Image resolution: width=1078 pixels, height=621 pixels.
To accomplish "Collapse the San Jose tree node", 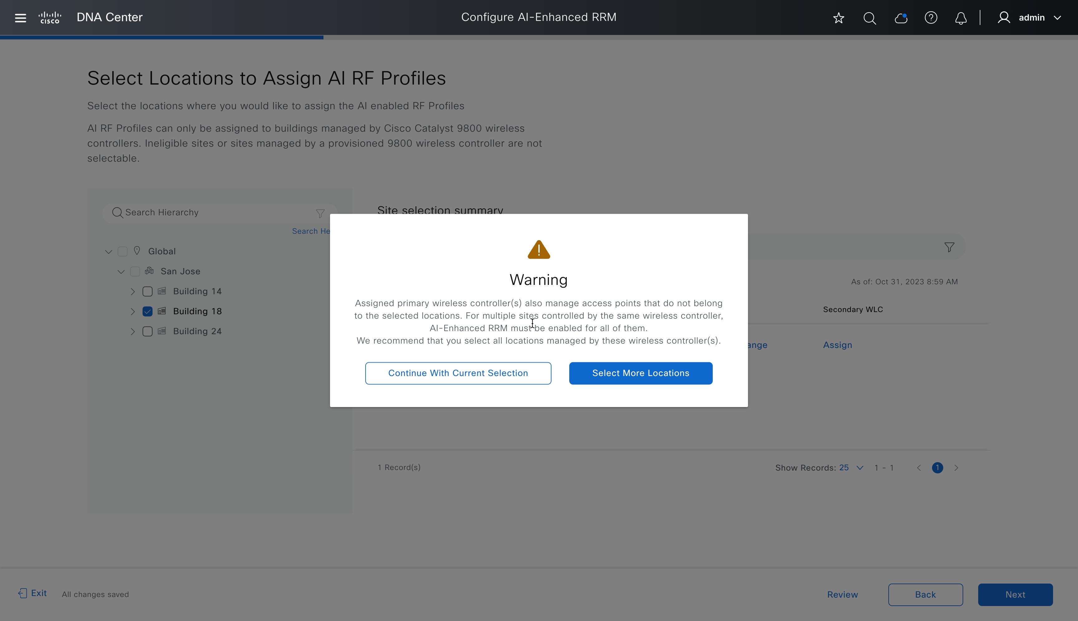I will [121, 272].
